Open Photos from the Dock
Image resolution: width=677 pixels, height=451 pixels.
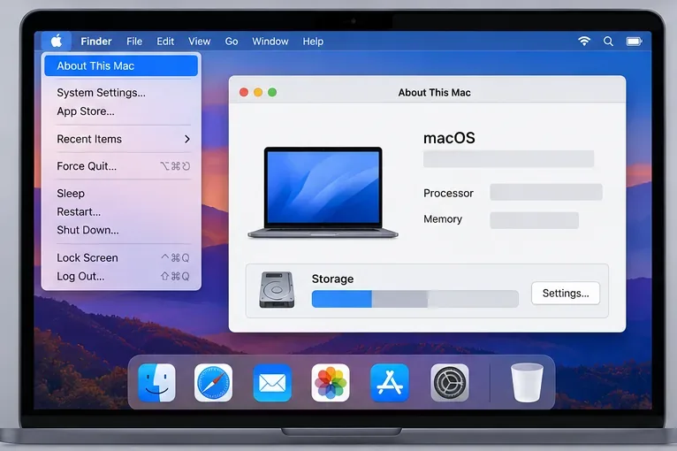click(x=331, y=383)
